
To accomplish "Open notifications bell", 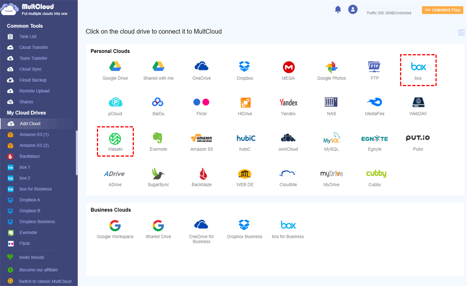I will point(338,10).
